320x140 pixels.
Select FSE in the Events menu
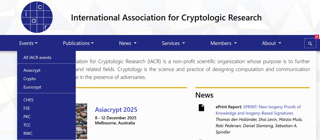[x=27, y=108]
